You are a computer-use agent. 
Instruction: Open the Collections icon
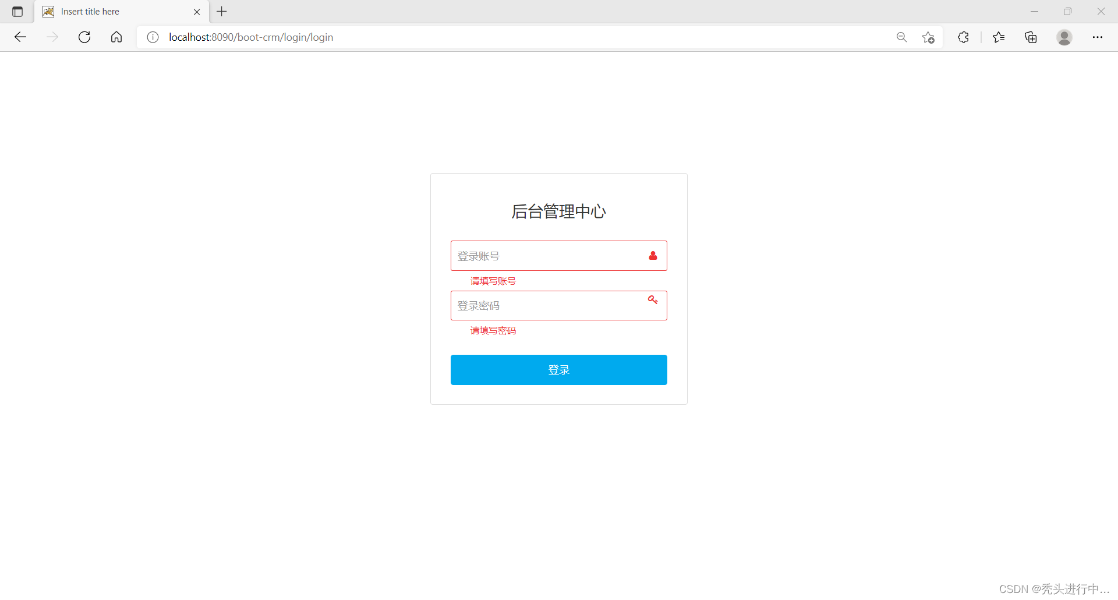tap(1031, 37)
